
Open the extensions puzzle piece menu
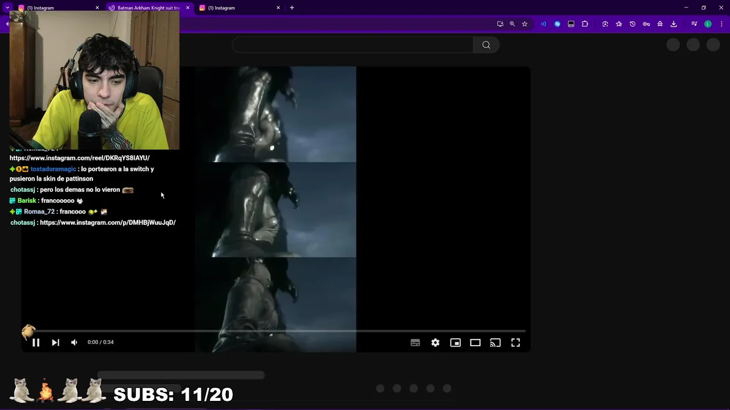(585, 24)
